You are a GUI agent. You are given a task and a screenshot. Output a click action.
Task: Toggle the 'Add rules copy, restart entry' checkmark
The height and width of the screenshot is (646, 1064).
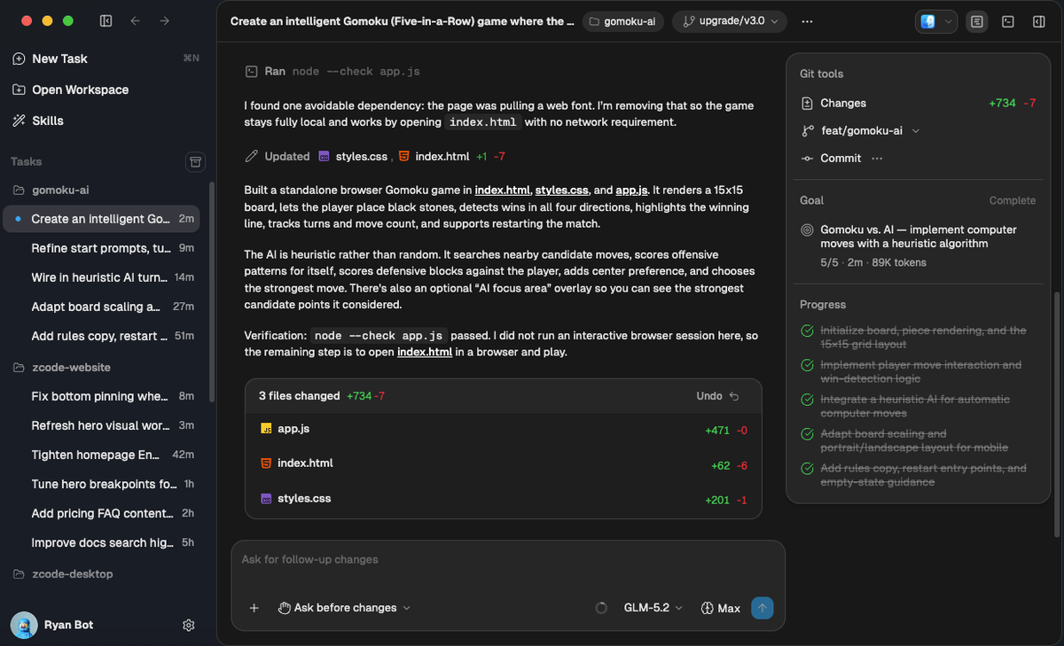pyautogui.click(x=807, y=469)
